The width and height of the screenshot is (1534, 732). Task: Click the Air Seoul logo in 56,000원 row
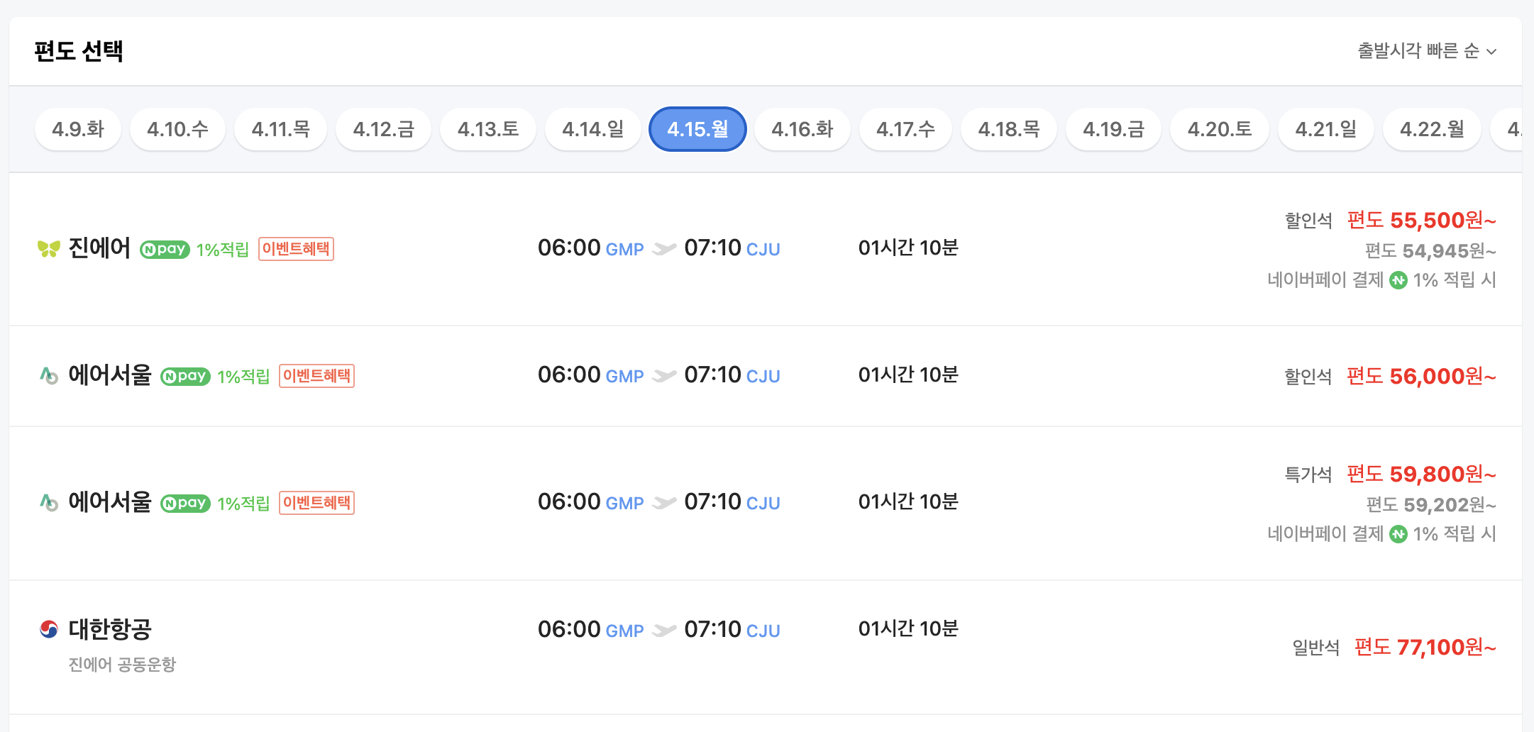(49, 376)
